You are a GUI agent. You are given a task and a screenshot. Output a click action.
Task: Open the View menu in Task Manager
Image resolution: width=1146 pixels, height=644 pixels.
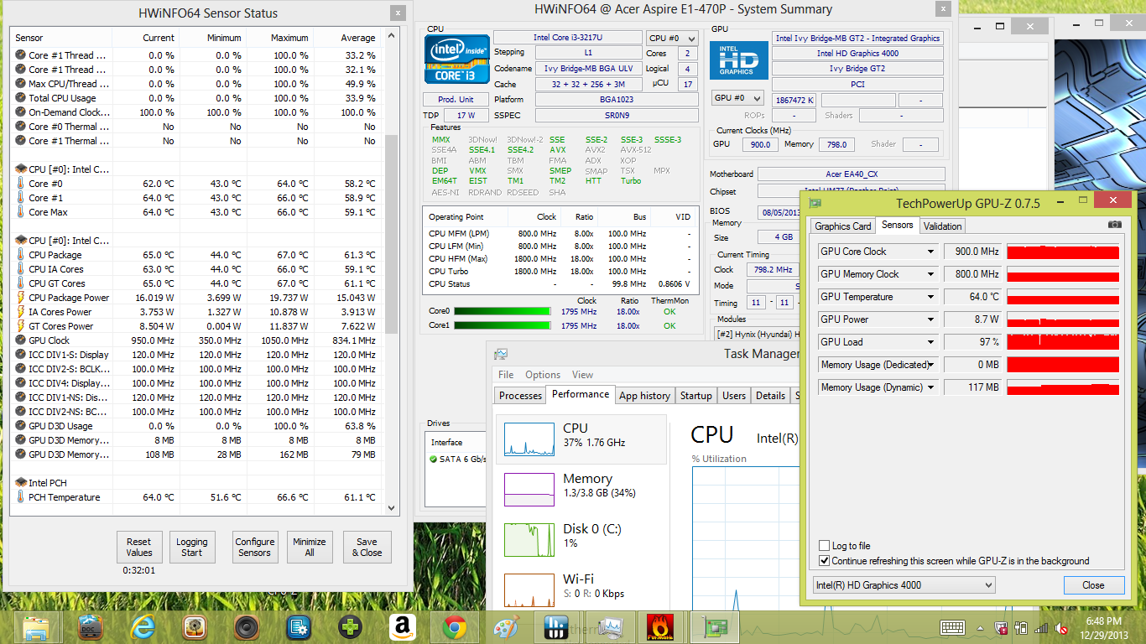click(582, 375)
